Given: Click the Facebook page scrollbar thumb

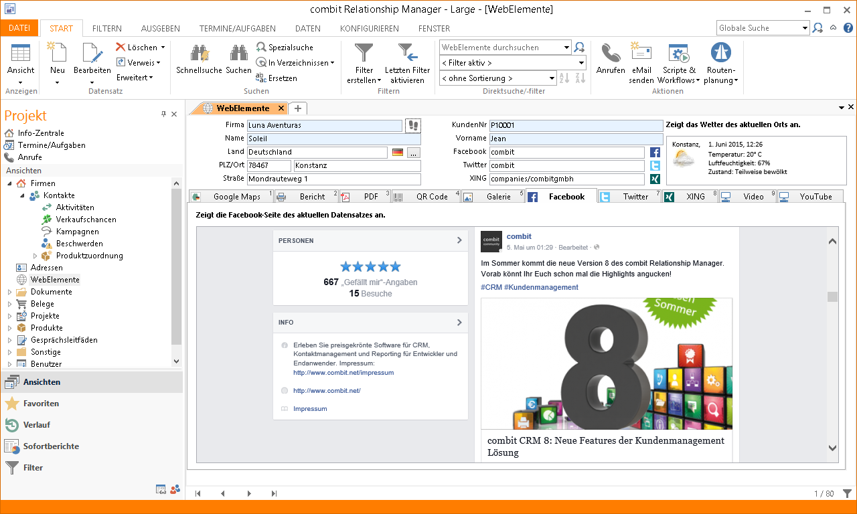Looking at the screenshot, I should (x=832, y=297).
